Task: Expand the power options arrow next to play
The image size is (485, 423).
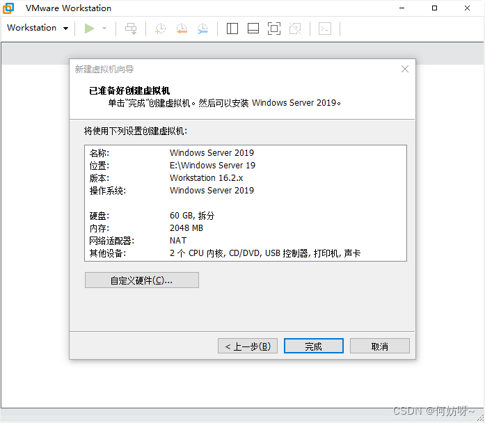Action: (x=104, y=29)
